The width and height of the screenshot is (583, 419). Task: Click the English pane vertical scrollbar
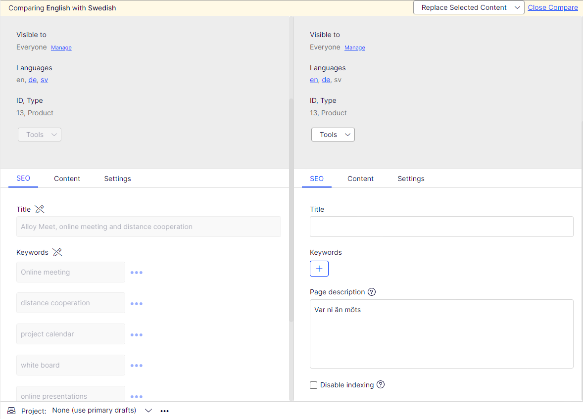pos(291,210)
